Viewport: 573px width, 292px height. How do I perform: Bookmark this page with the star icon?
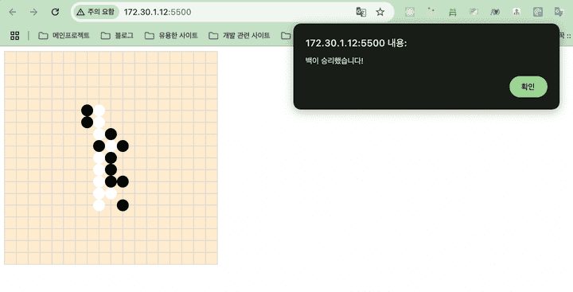[x=380, y=12]
